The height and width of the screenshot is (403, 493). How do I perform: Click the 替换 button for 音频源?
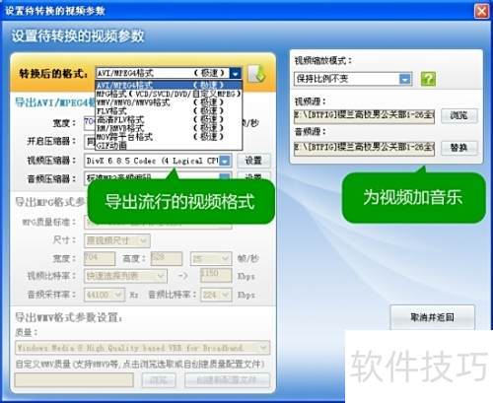pyautogui.click(x=458, y=148)
